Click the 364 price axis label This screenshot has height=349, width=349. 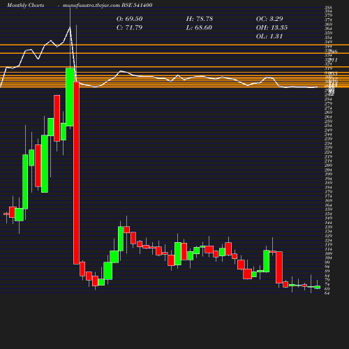coord(328,29)
